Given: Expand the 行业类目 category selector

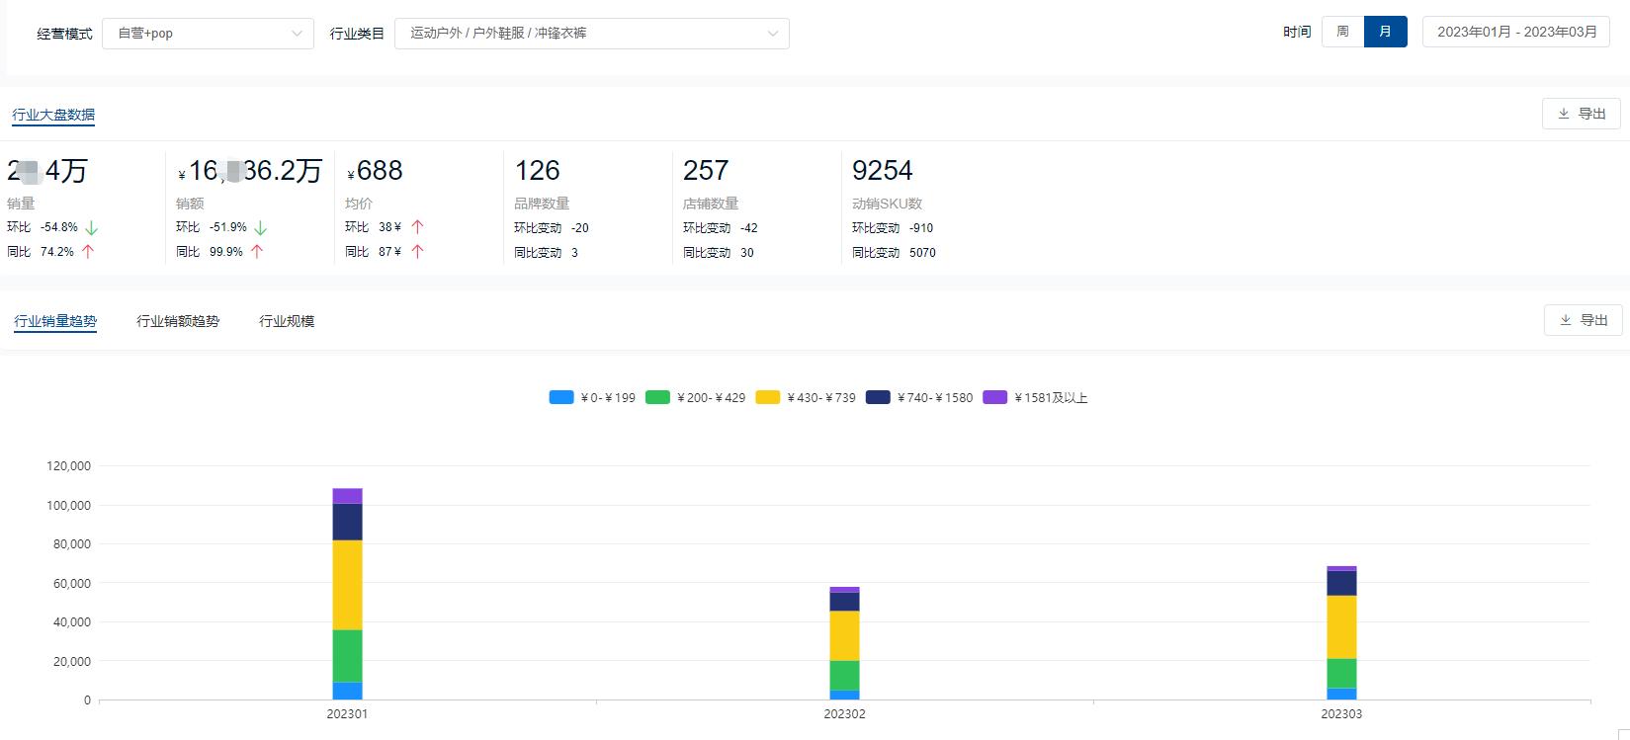Looking at the screenshot, I should click(x=591, y=34).
